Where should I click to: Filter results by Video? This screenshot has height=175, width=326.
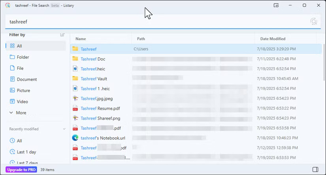point(22,101)
